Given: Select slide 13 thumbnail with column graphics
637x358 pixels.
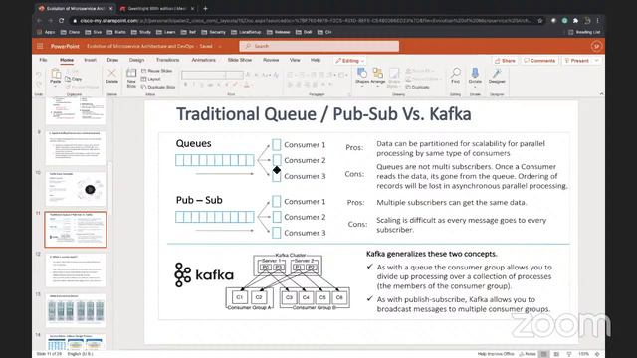Looking at the screenshot, I should point(76,310).
